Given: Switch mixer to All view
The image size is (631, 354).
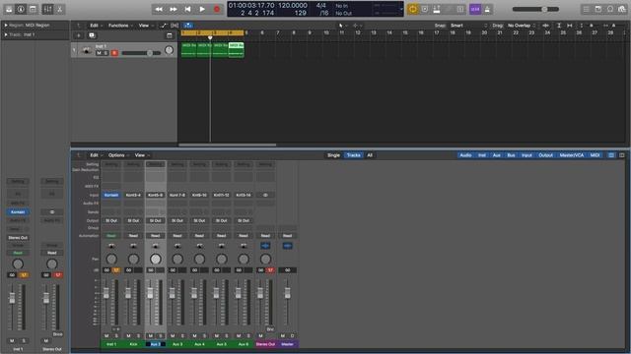Looking at the screenshot, I should (370, 155).
